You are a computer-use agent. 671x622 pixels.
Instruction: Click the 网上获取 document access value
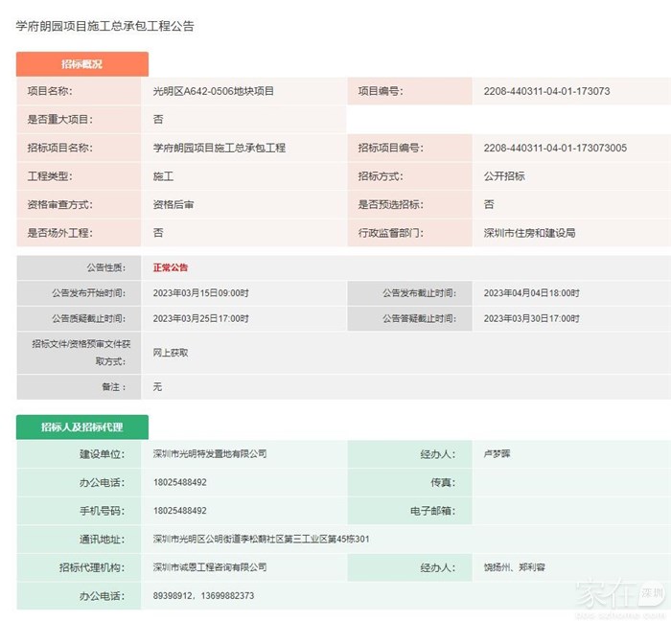point(171,353)
